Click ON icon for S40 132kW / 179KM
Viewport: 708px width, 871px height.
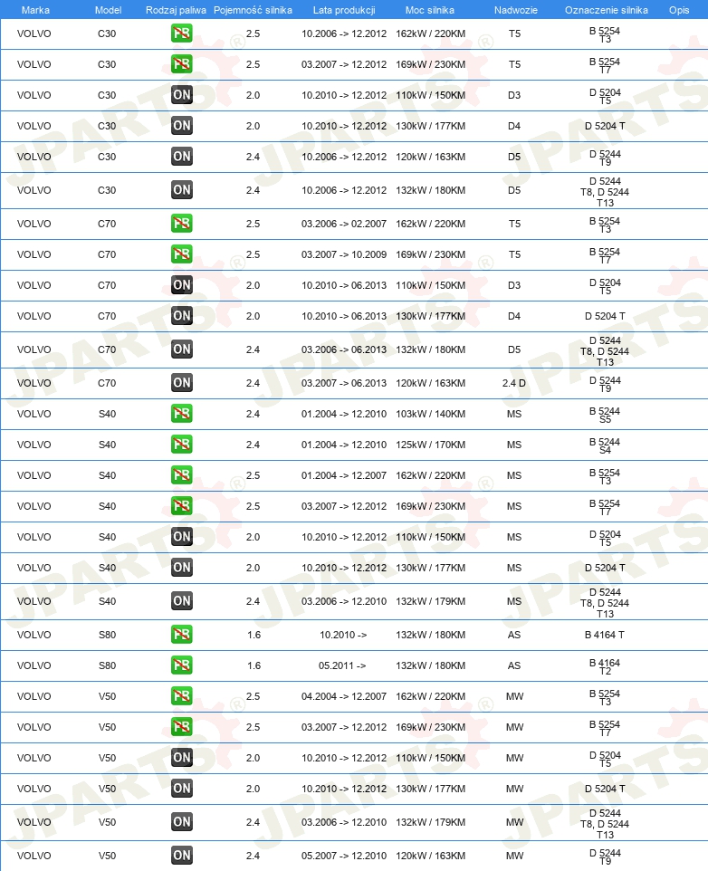(182, 601)
